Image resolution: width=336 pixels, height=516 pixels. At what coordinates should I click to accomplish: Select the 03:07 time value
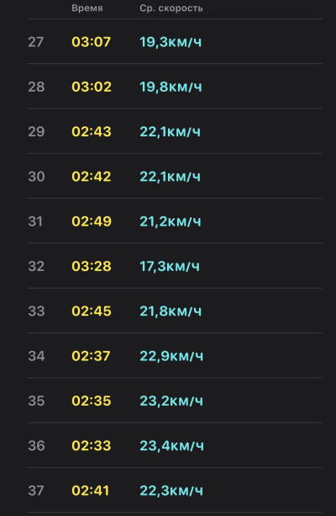coord(92,42)
